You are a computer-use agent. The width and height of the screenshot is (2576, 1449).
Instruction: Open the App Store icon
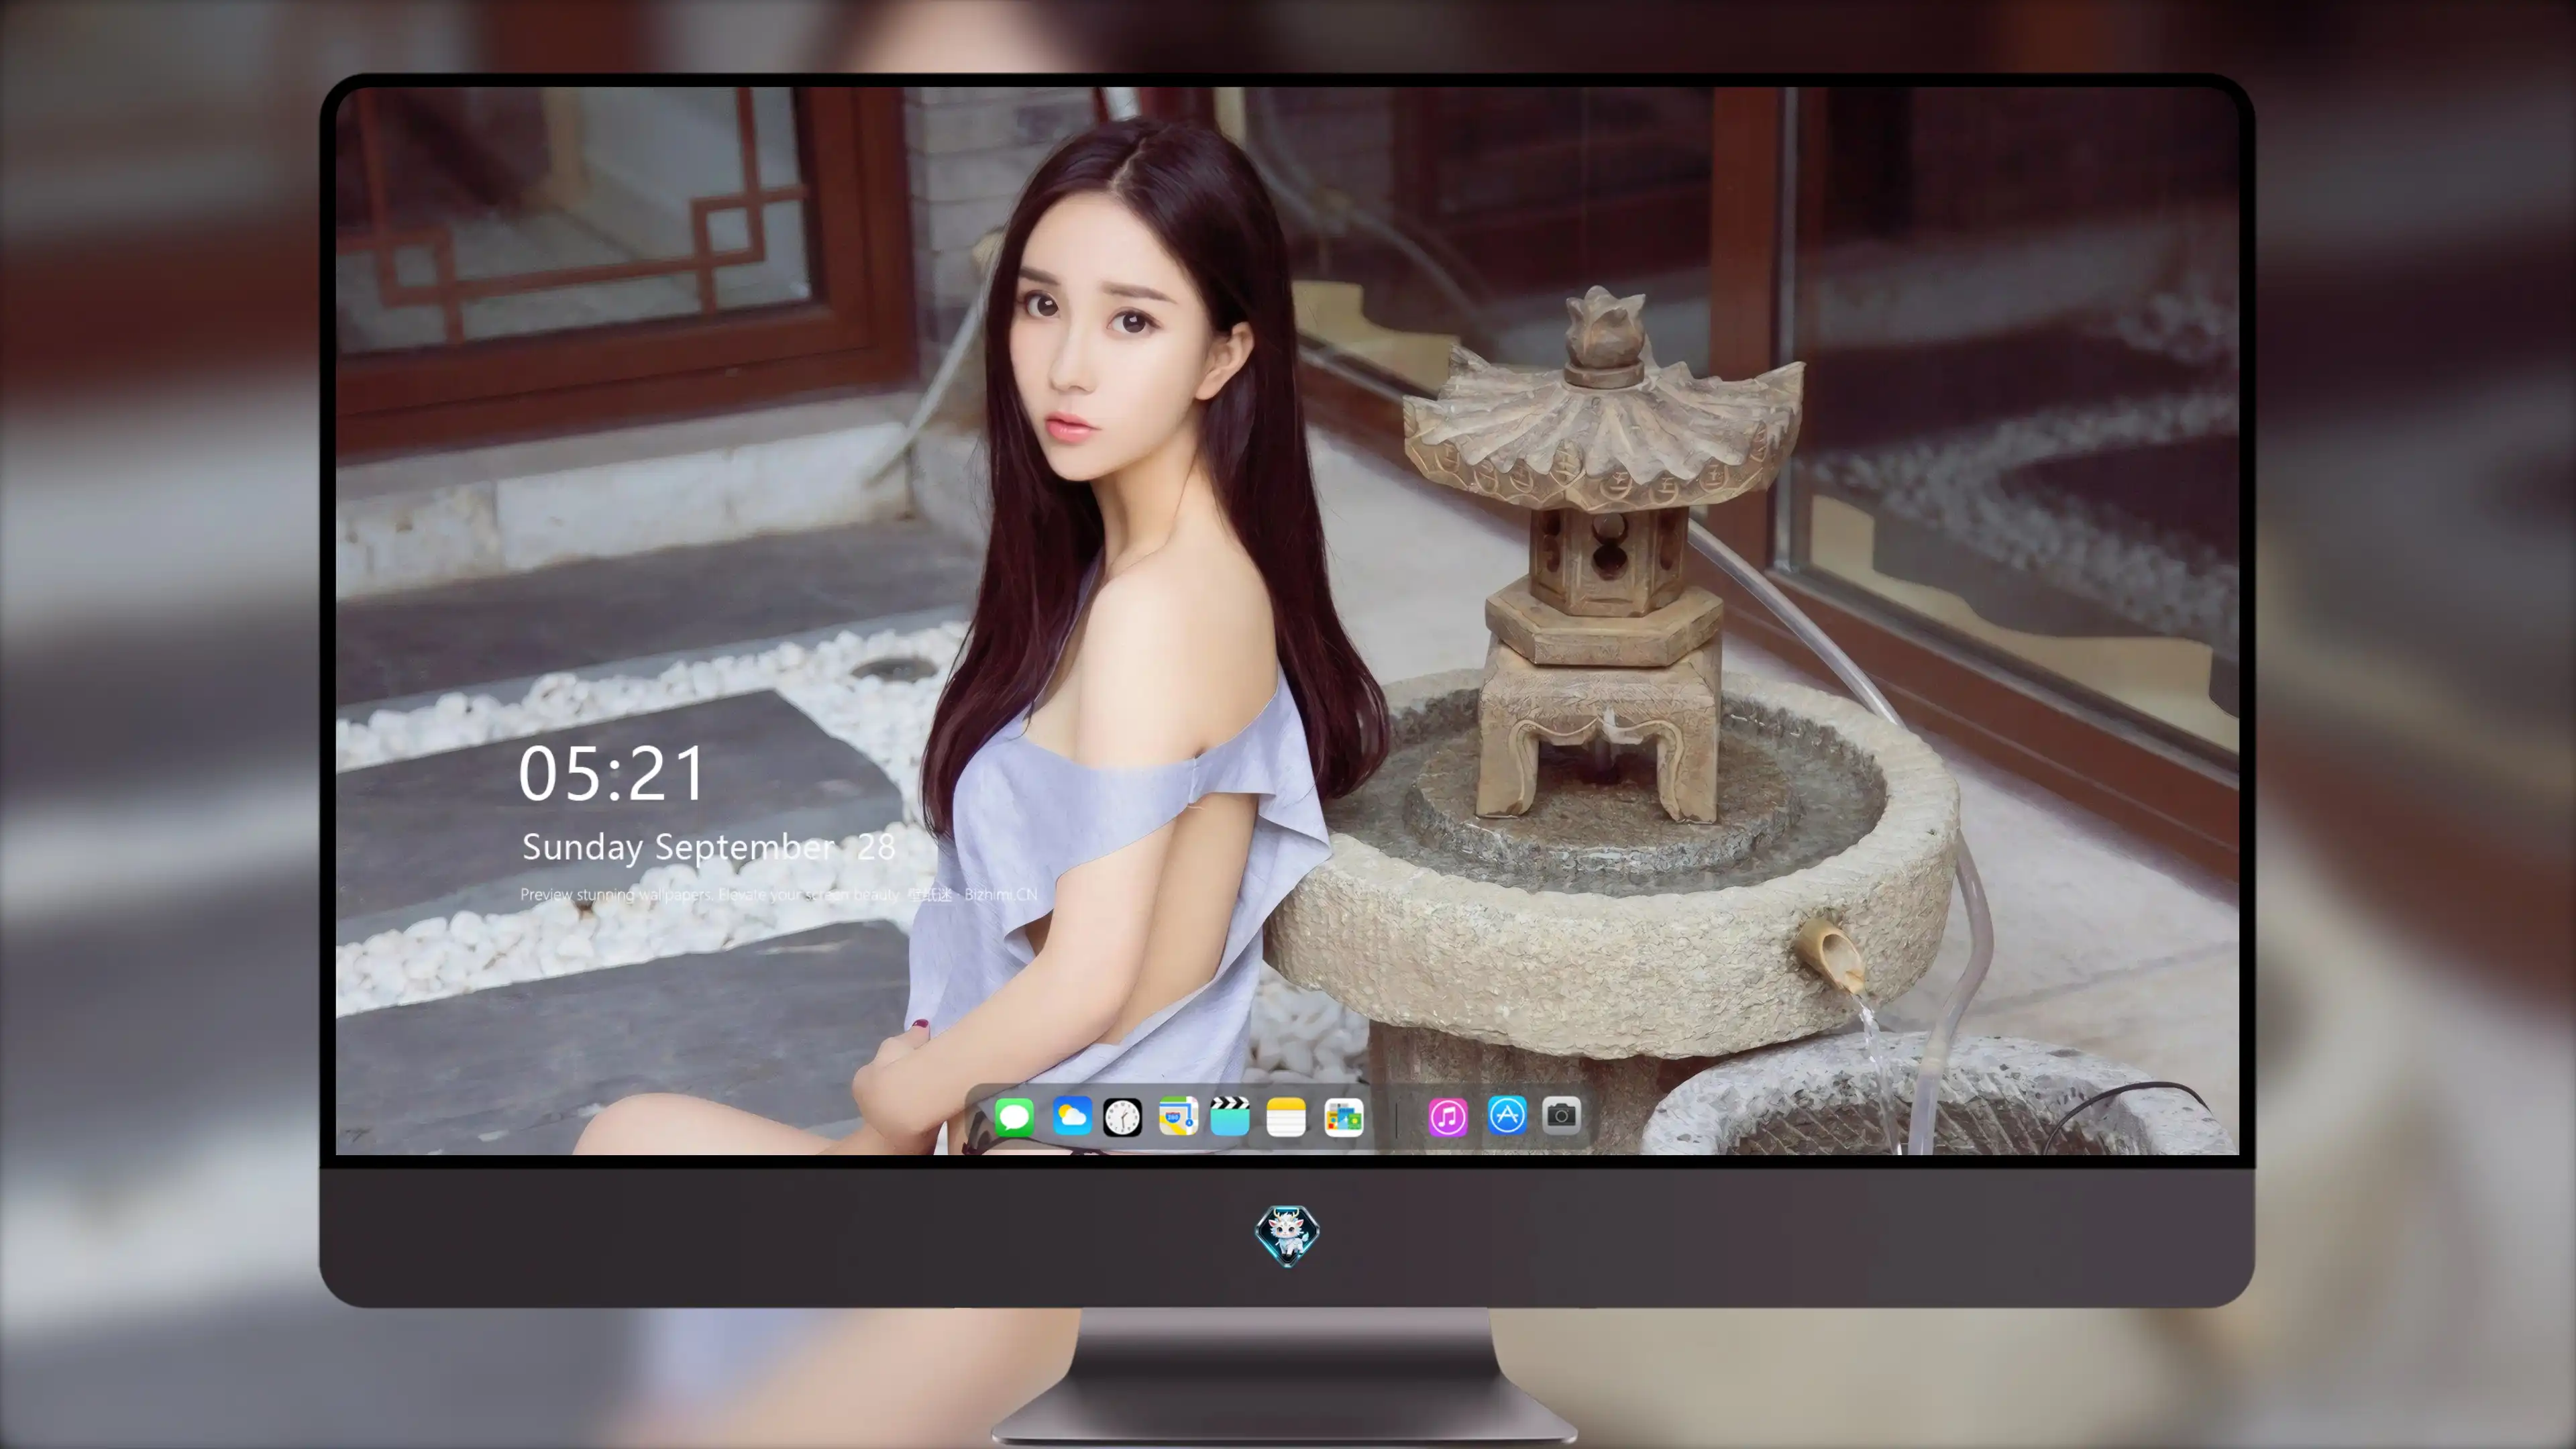(1507, 1115)
